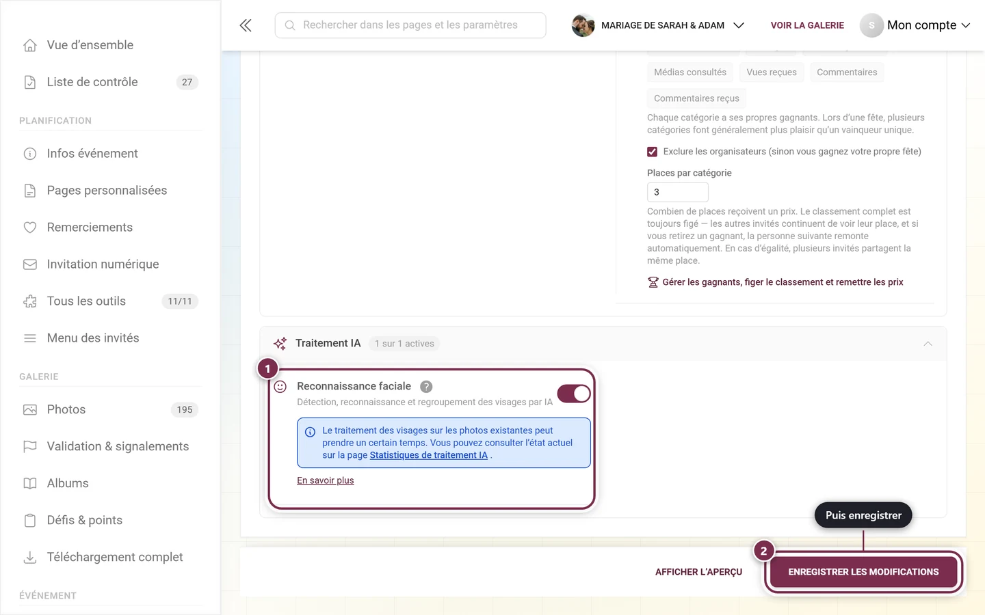Click the Menu des invités hamburger icon
The height and width of the screenshot is (615, 985).
tap(30, 338)
